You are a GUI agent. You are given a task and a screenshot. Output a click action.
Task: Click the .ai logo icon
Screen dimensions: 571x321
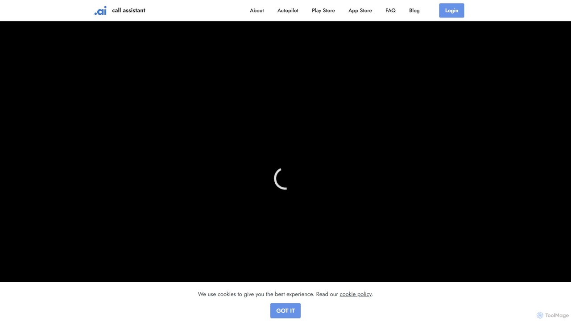point(100,11)
